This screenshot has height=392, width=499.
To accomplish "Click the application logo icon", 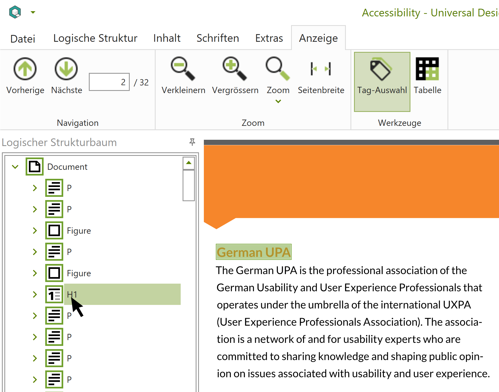I will pos(15,12).
